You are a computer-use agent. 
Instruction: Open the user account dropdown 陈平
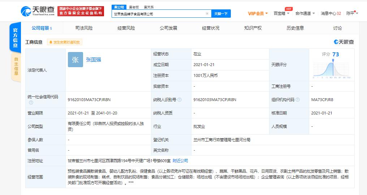tap(352, 13)
